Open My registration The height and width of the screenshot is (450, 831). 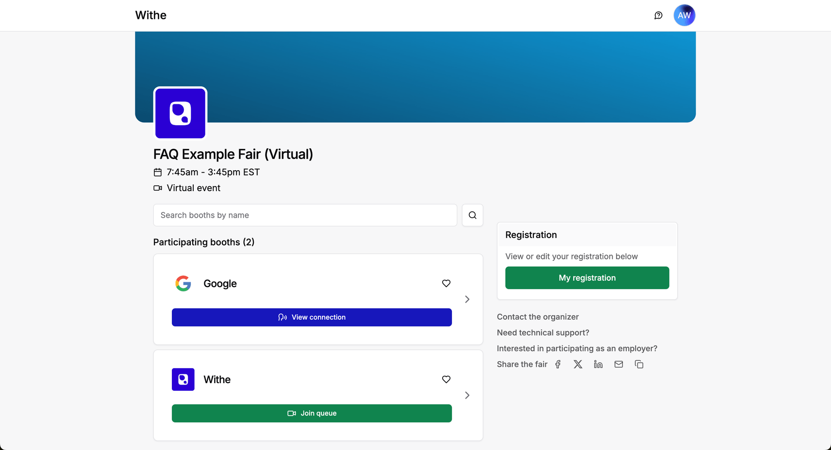[x=587, y=278]
